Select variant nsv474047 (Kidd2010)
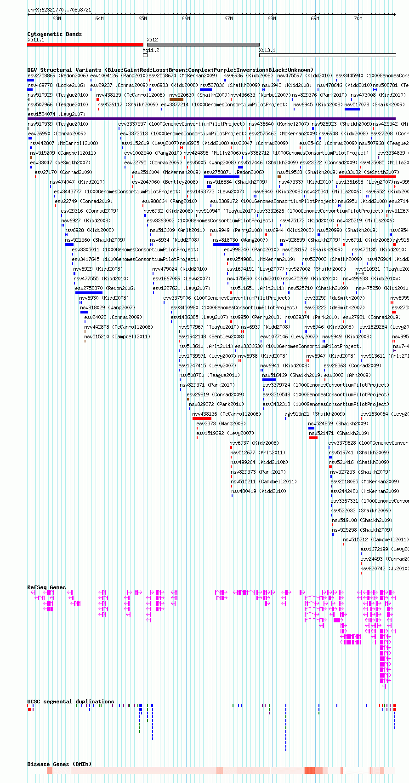This screenshot has width=409, height=783. (x=77, y=182)
